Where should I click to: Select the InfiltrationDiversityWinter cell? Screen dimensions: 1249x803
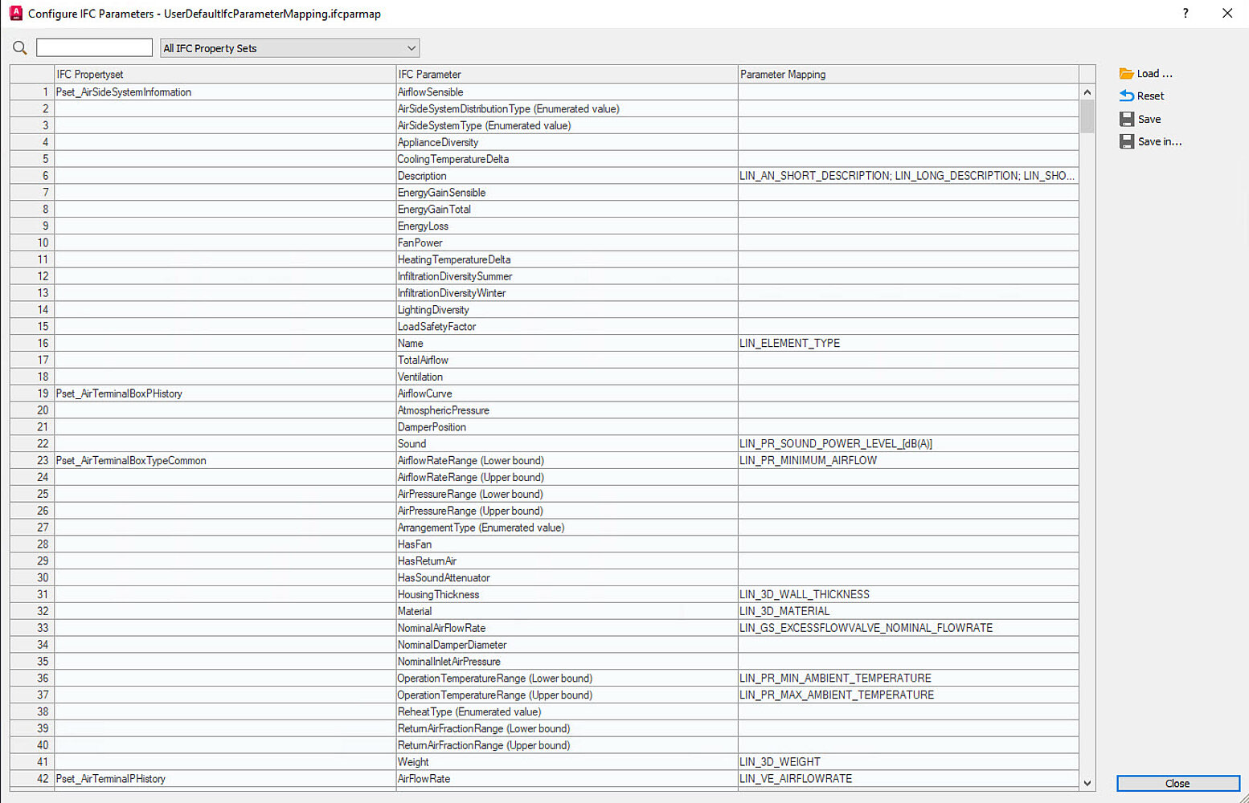pyautogui.click(x=567, y=293)
